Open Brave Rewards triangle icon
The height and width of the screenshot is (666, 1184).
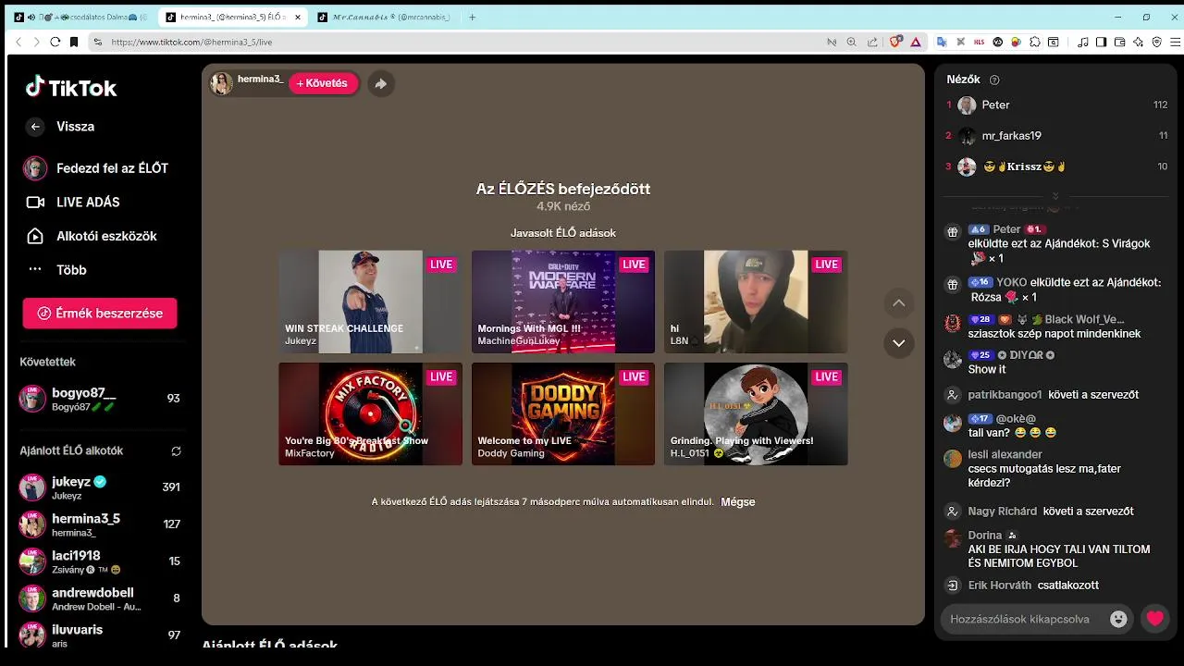coord(916,42)
